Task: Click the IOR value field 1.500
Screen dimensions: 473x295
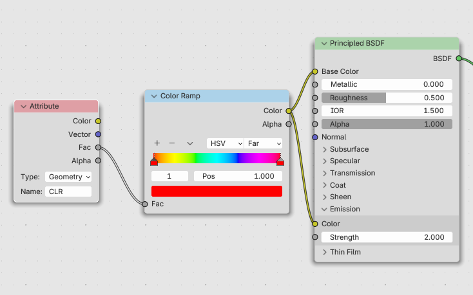Action: point(387,111)
